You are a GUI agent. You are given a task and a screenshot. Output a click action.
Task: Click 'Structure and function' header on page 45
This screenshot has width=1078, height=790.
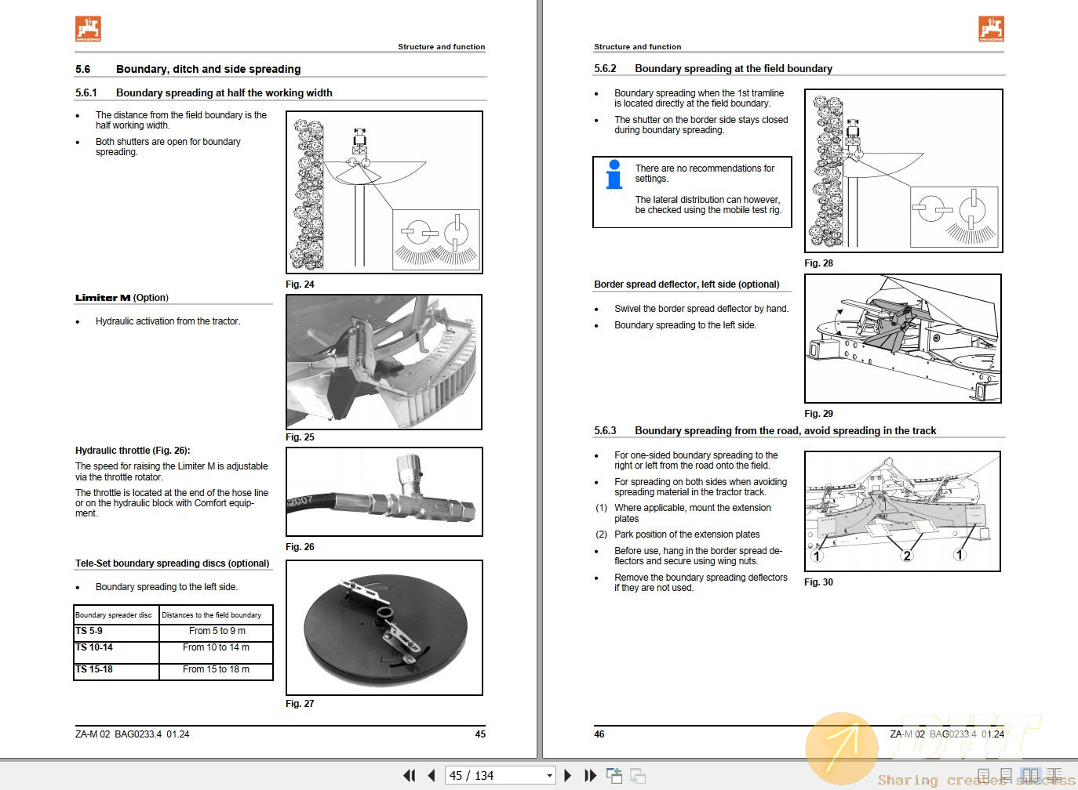click(x=442, y=47)
